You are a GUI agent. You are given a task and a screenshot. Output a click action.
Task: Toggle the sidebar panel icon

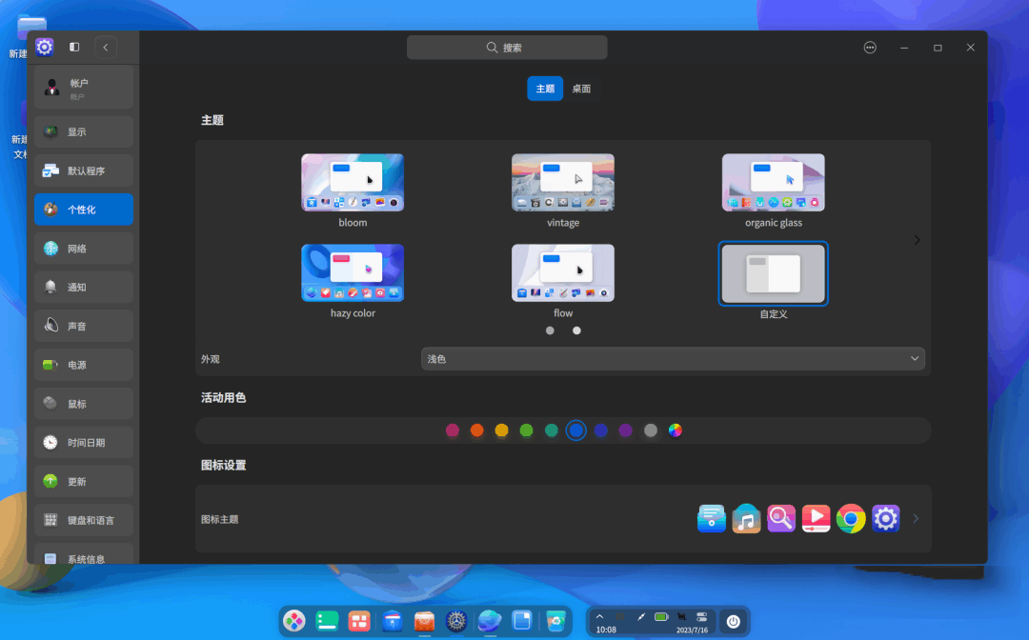pos(74,48)
